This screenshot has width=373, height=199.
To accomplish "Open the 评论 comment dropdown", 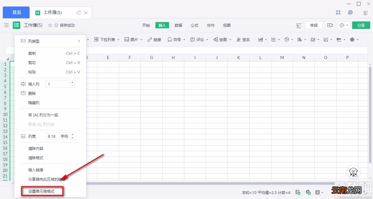I will 199,39.
